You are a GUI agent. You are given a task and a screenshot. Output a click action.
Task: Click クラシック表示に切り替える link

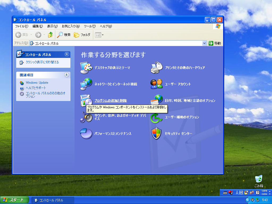point(42,62)
